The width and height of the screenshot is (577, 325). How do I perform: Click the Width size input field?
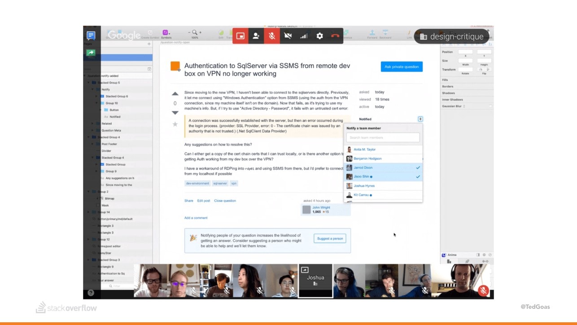point(465,61)
